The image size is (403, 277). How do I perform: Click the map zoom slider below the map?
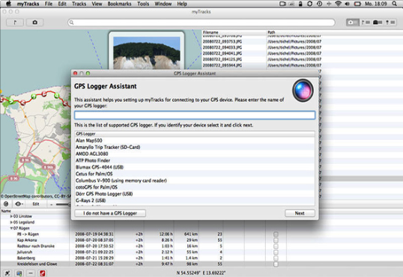[63, 204]
